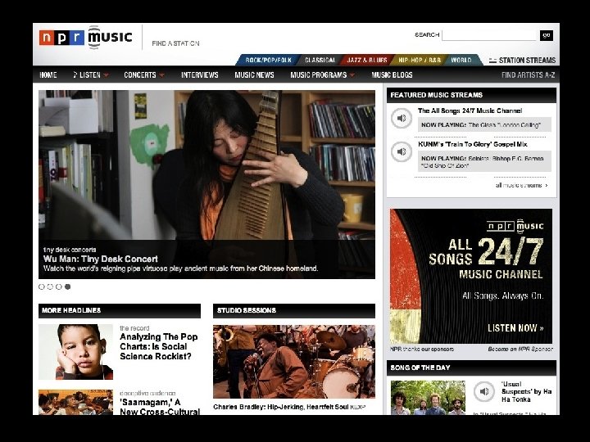
Task: Click the search Go button
Action: (547, 35)
